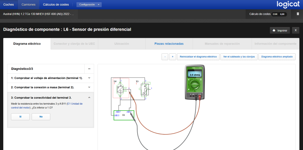Click the logicat logo
Viewport: 303px width, 150px height.
click(x=288, y=4)
